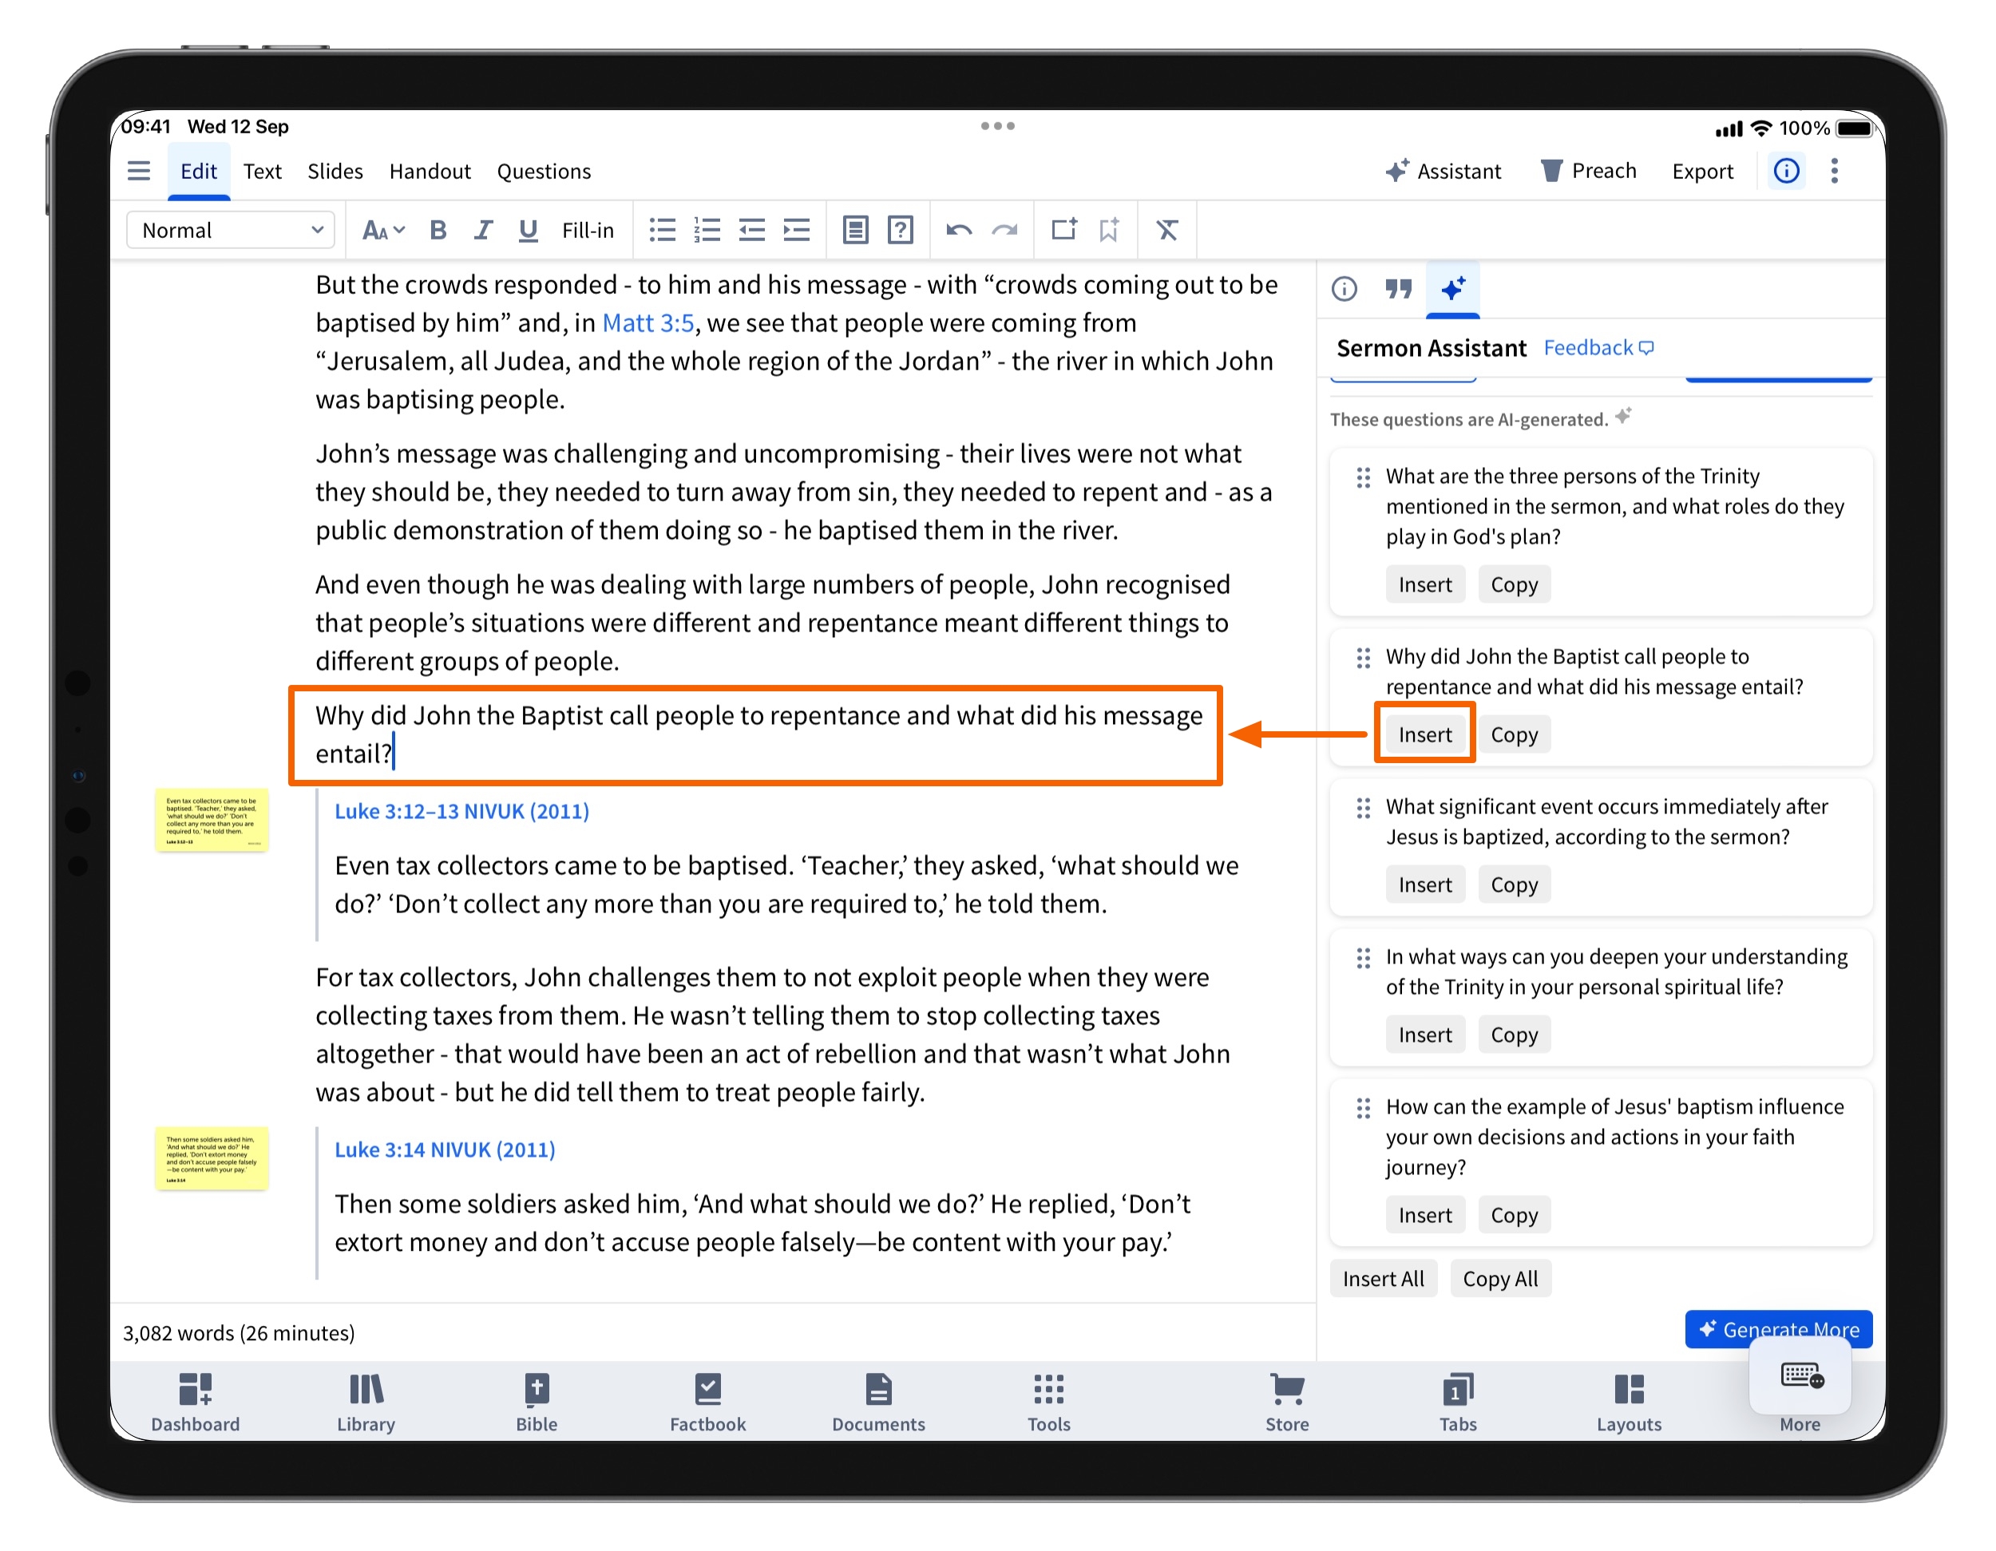Toggle italic formatting

[x=484, y=231]
